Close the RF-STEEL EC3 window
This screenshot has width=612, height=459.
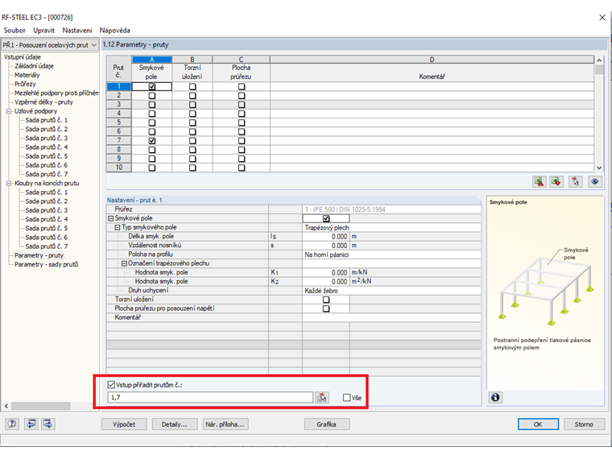click(x=602, y=17)
